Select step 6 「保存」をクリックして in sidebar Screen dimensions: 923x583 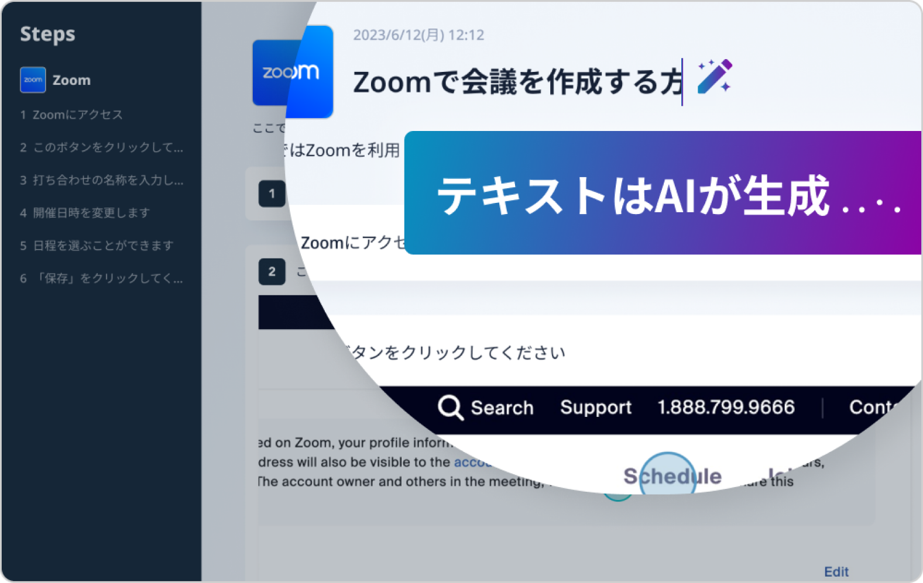[x=101, y=278]
